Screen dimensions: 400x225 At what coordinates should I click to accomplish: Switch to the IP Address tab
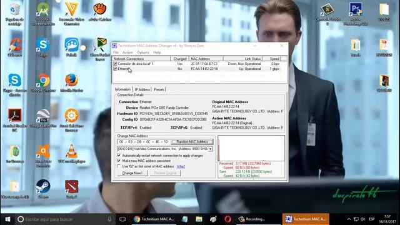coord(142,89)
